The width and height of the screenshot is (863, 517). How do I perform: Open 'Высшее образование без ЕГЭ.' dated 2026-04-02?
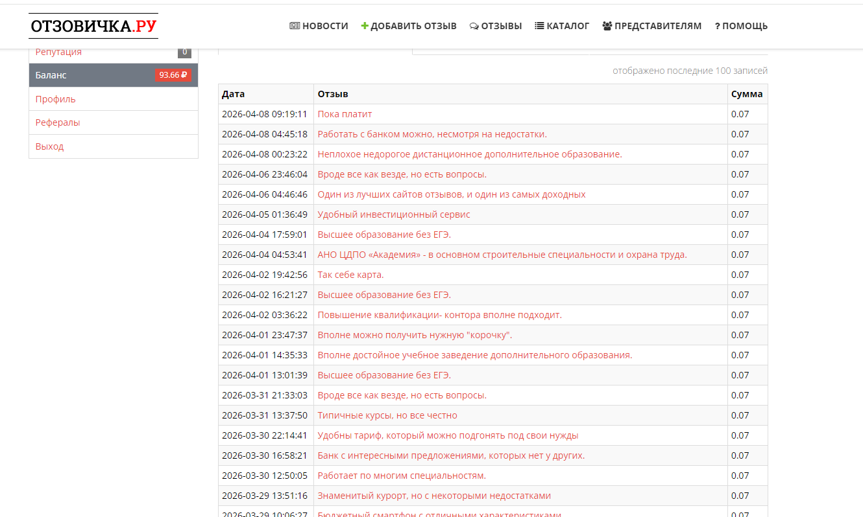[384, 295]
